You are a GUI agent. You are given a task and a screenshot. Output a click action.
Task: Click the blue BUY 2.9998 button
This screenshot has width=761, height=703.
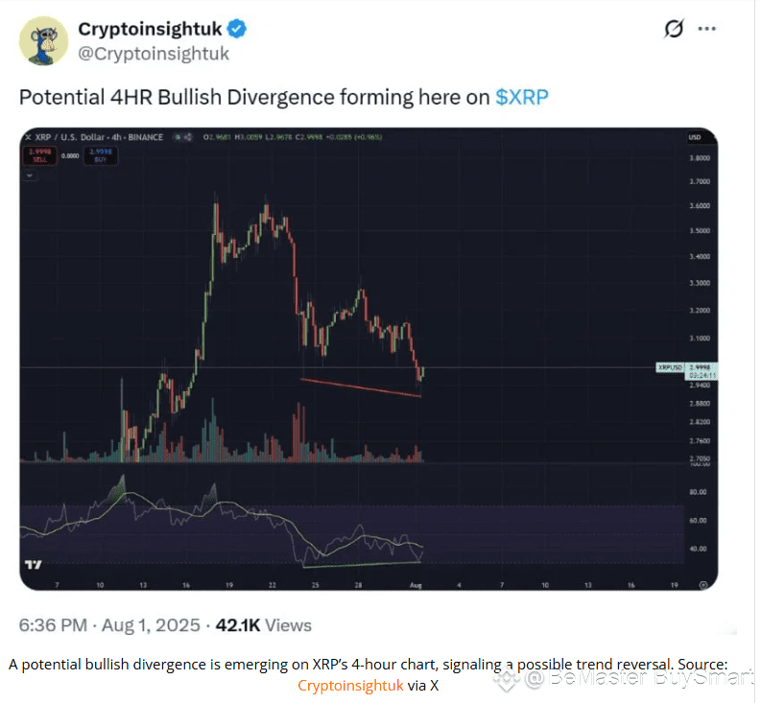click(x=101, y=155)
